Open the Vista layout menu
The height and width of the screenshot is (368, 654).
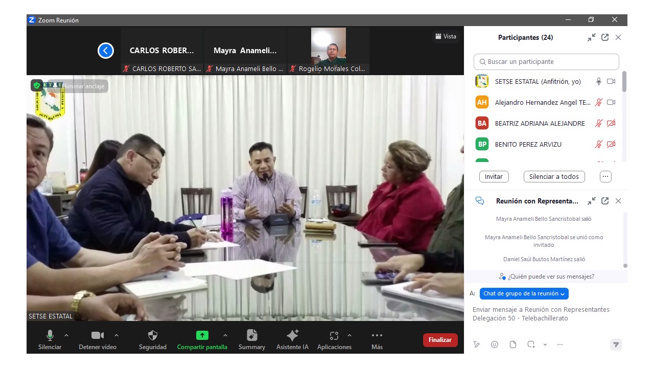(446, 36)
